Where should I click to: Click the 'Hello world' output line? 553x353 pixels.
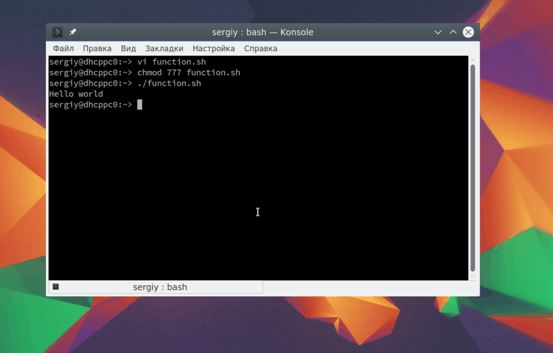pos(76,94)
